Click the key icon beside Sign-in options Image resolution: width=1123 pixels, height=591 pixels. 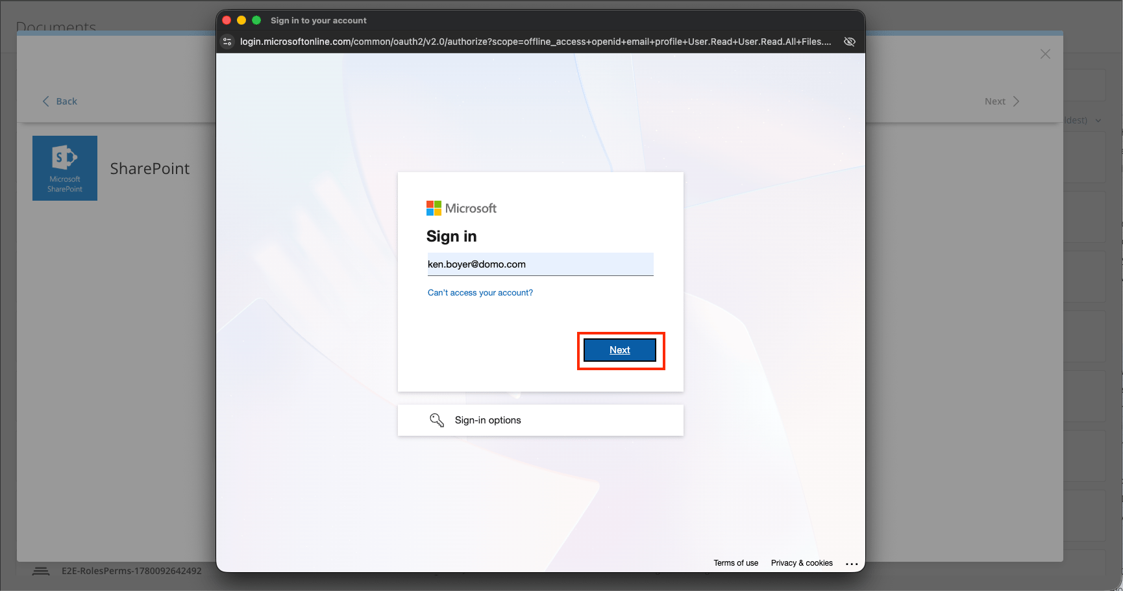(x=437, y=420)
